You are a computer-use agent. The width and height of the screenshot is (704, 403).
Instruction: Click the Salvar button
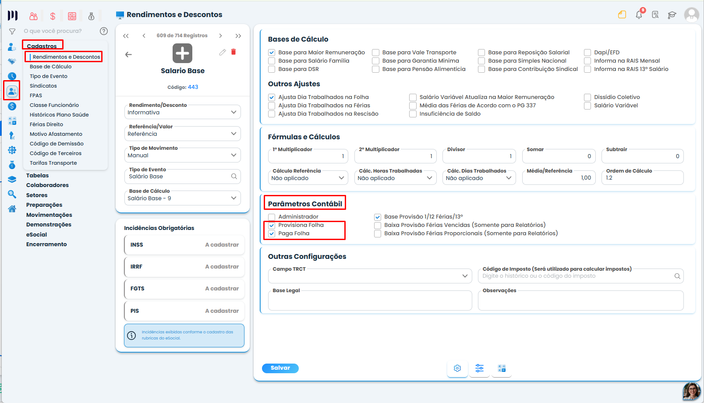point(280,368)
